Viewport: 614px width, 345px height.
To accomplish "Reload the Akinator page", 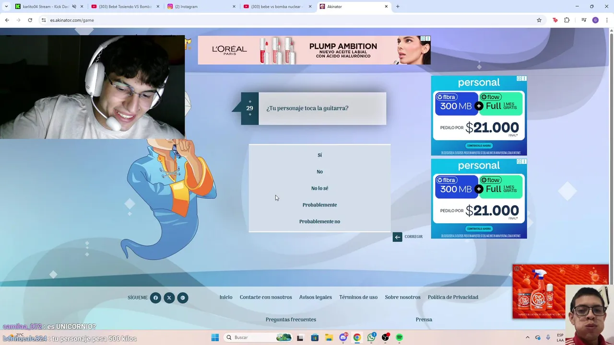I will click(x=30, y=20).
